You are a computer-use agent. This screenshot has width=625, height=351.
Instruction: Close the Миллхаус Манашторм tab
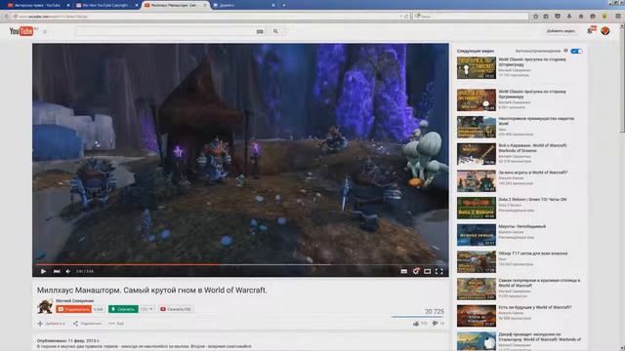pyautogui.click(x=205, y=5)
